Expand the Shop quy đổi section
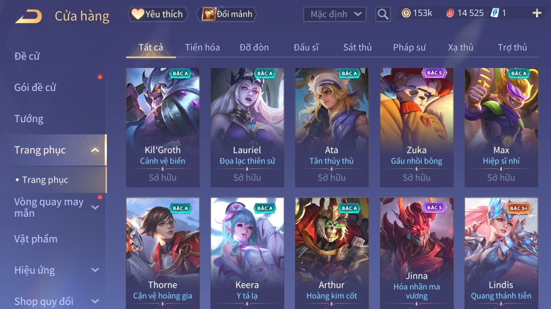This screenshot has width=551, height=309. click(x=95, y=301)
